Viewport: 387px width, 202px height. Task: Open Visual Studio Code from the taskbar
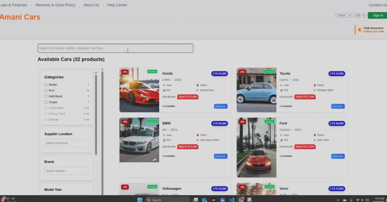232,199
